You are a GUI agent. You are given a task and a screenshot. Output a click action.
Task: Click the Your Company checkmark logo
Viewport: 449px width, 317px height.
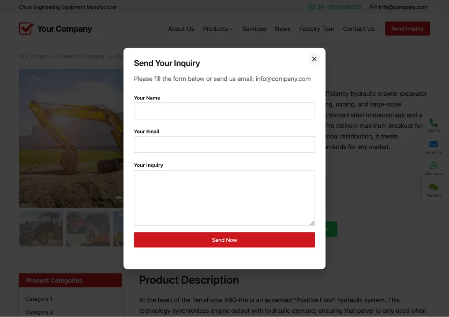(x=26, y=29)
